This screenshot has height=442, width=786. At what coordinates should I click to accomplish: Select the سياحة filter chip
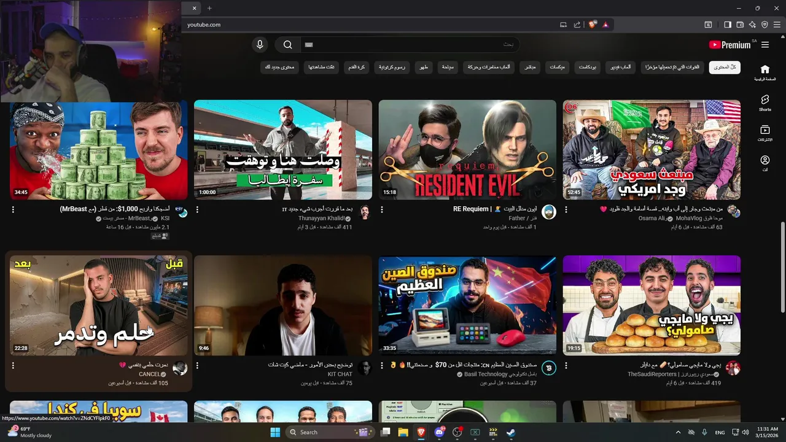(x=448, y=67)
